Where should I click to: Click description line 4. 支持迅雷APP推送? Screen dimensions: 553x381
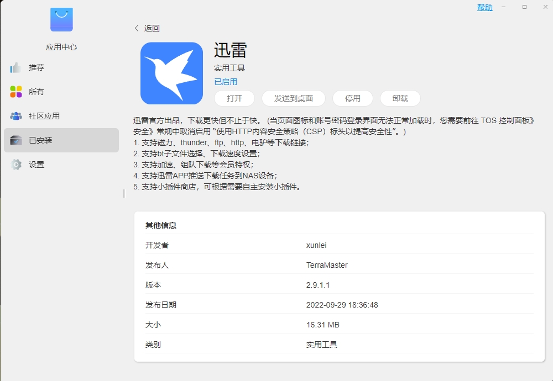205,176
